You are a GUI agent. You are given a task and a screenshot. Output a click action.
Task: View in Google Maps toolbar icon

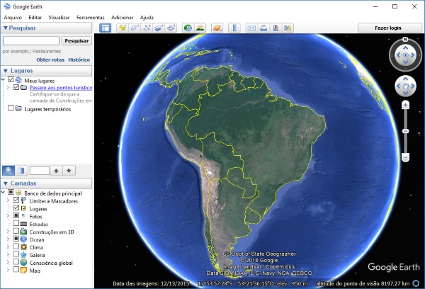point(288,28)
